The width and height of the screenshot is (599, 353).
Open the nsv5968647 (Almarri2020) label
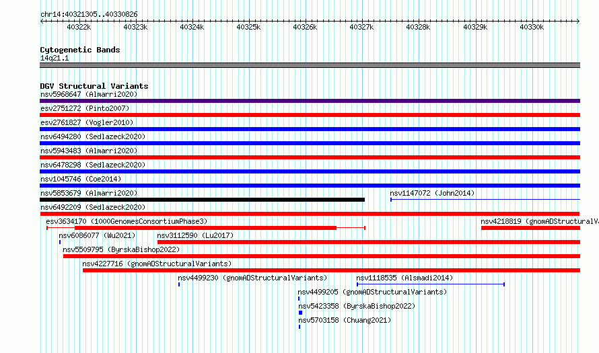pyautogui.click(x=89, y=94)
